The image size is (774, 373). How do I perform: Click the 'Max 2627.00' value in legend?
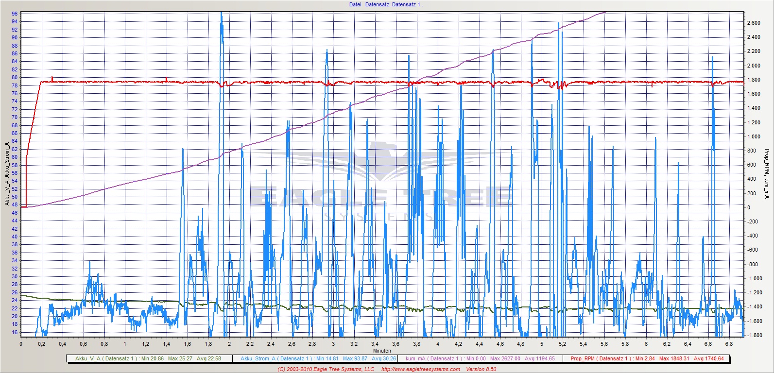pos(505,358)
